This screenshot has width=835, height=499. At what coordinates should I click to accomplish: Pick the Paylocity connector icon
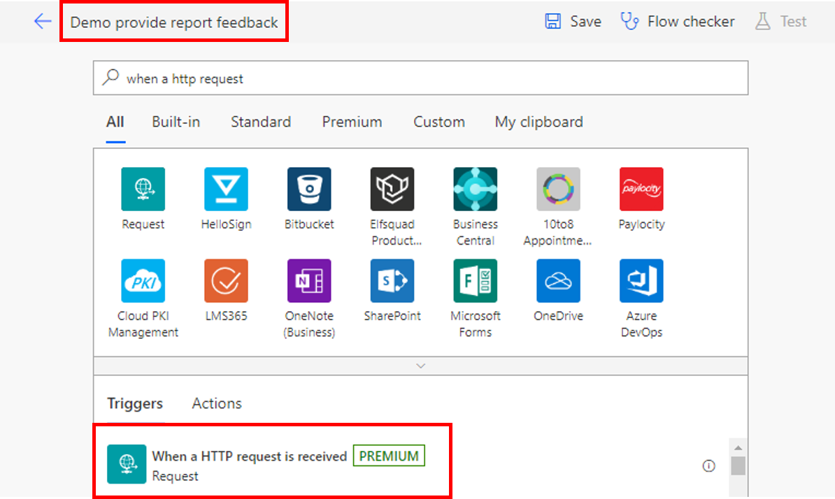tap(641, 189)
